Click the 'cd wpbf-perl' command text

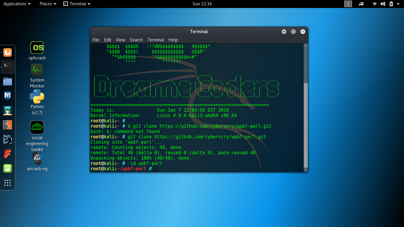pos(146,163)
